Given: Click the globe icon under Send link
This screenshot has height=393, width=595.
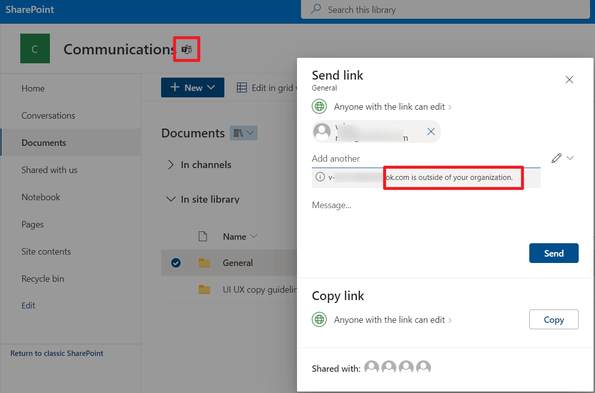Looking at the screenshot, I should point(319,106).
